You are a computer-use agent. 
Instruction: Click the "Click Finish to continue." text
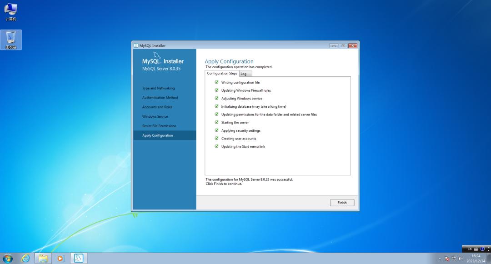pos(224,184)
